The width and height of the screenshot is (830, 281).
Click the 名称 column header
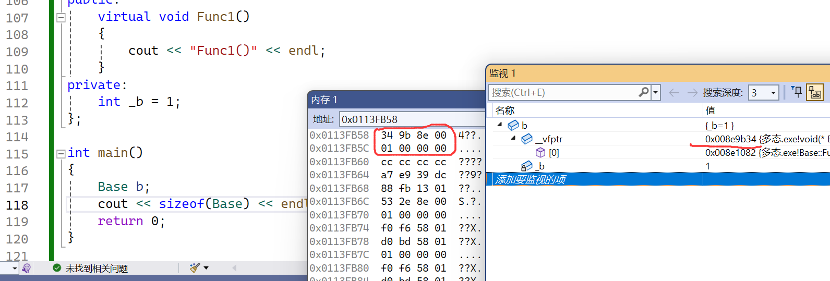505,111
